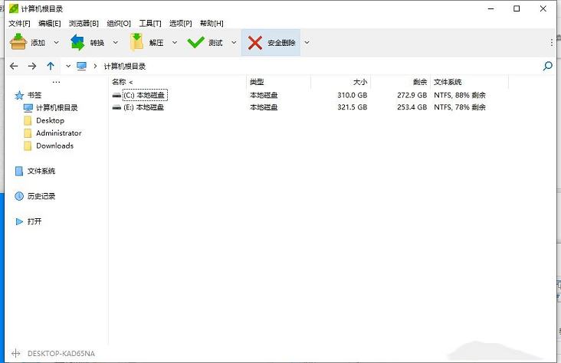This screenshot has height=363, width=561.
Task: Select the Downloads bookmark in sidebar
Action: click(x=54, y=146)
